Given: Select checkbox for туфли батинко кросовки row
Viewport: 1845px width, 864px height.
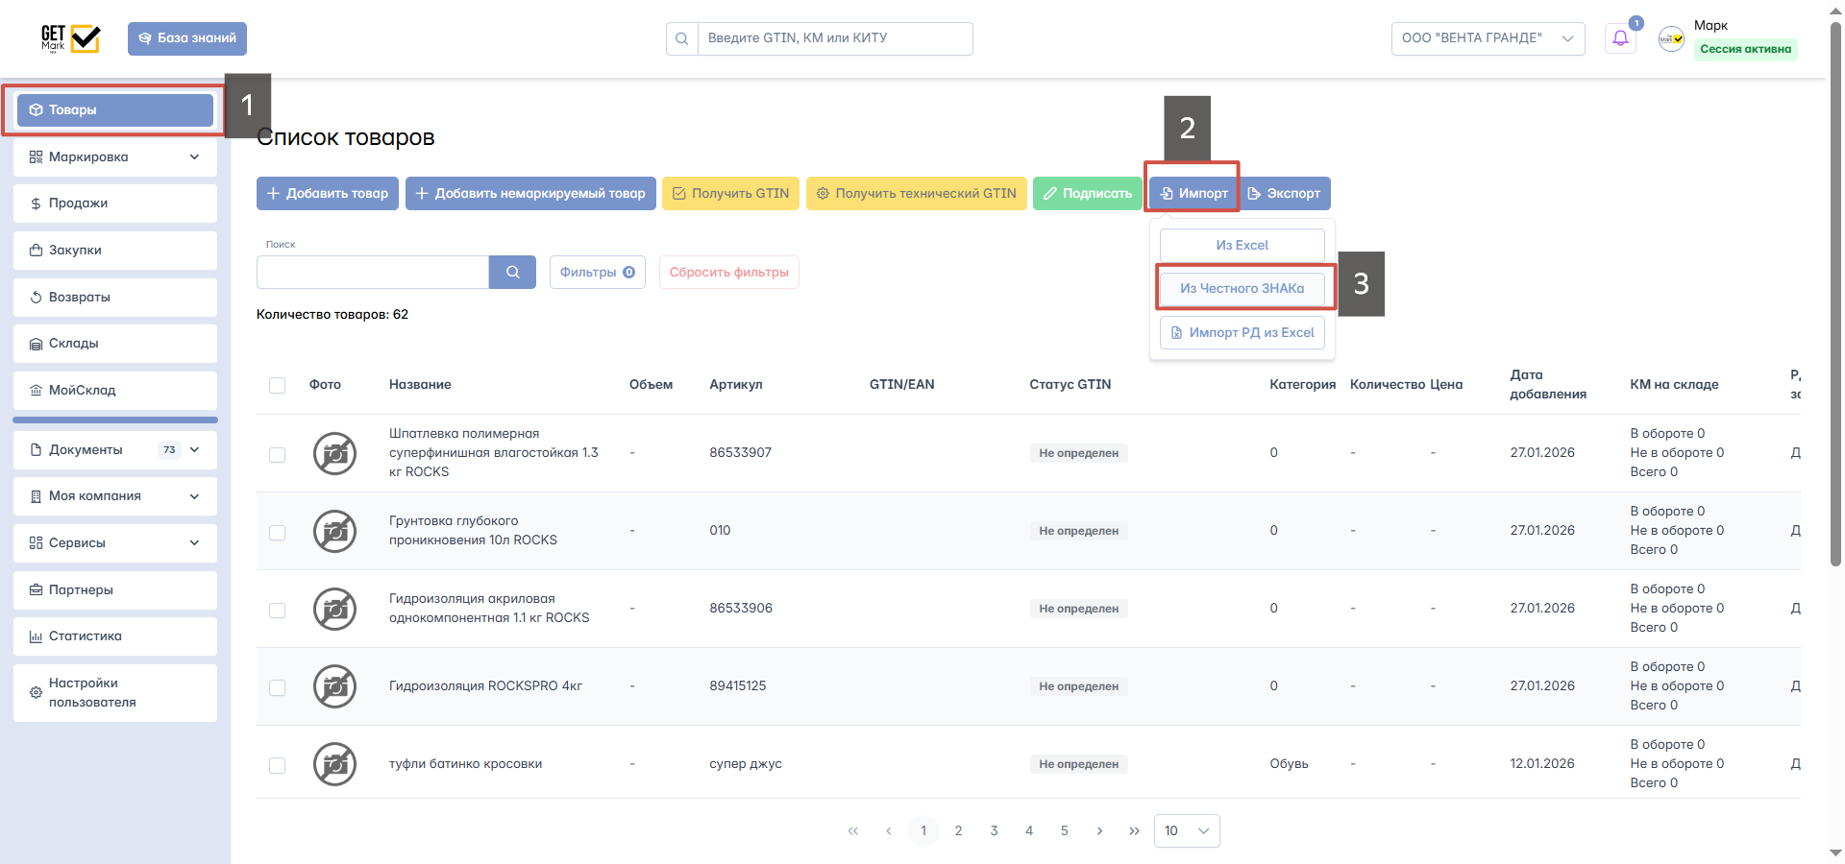Looking at the screenshot, I should pyautogui.click(x=278, y=765).
